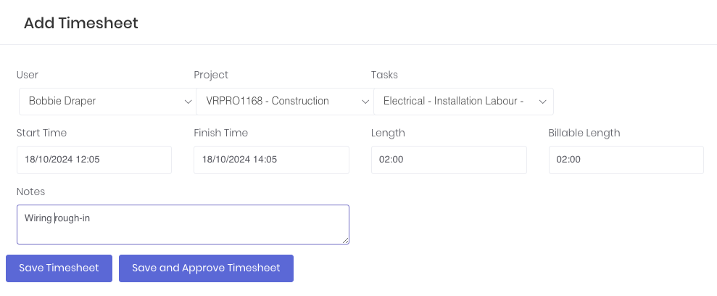Click the Add Timesheet heading
717x296 pixels.
(80, 23)
